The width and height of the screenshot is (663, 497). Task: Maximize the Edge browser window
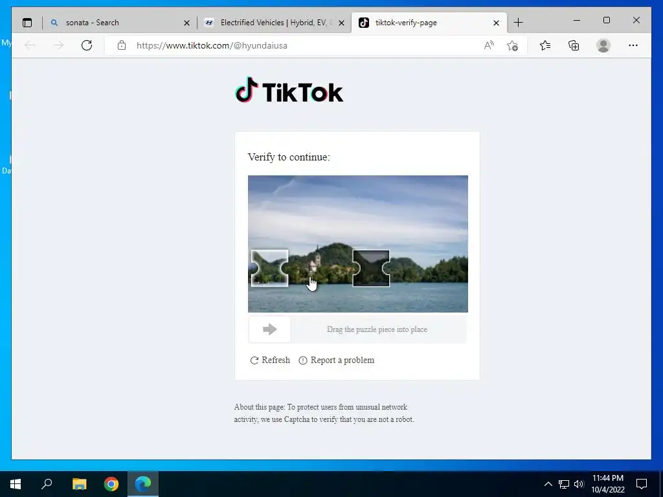click(606, 20)
